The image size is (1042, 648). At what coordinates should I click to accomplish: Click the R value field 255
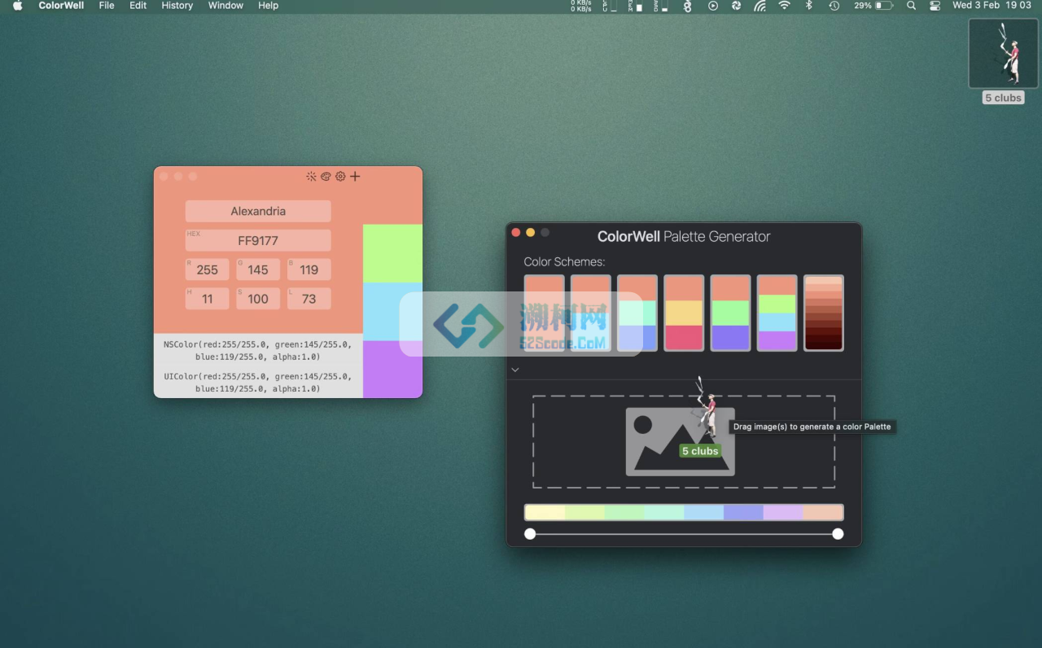pos(208,269)
